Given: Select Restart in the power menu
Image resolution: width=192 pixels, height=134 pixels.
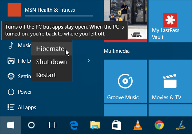Looking at the screenshot, I should click(51, 75).
